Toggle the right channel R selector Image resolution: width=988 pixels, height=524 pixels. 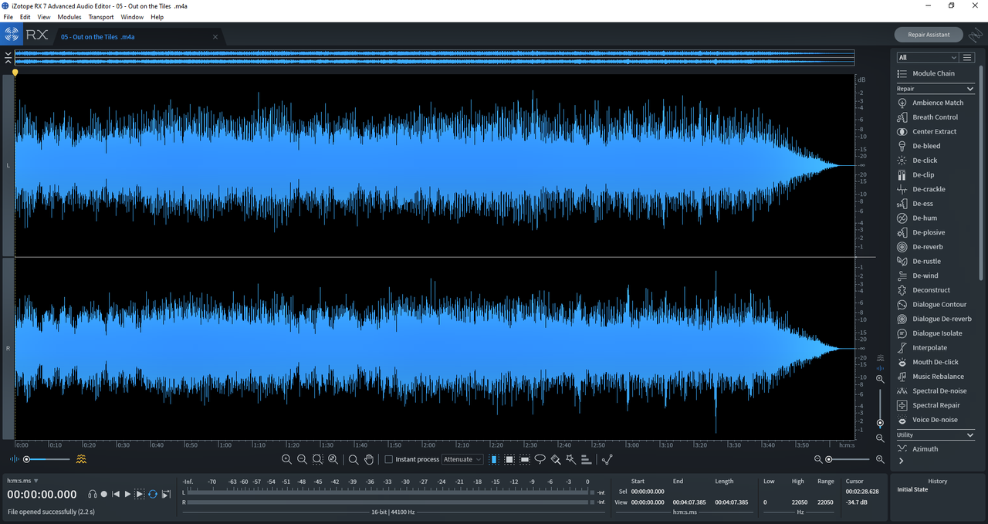8,349
